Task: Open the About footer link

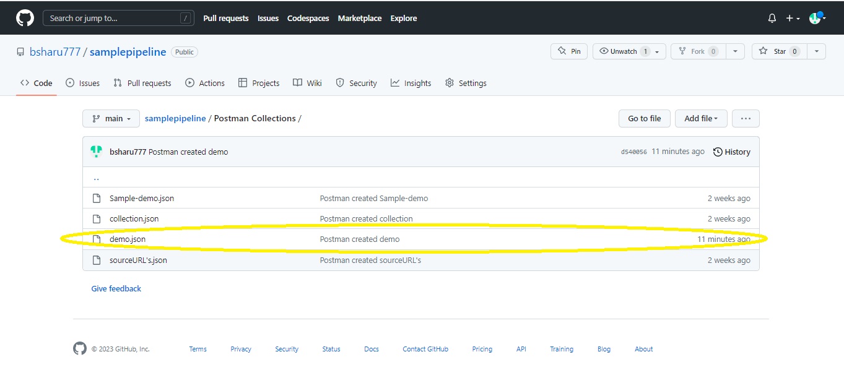Action: (644, 349)
